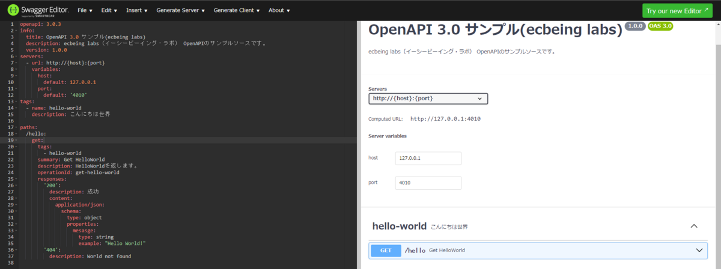Click the editor line 'application/json:'
Image resolution: width=721 pixels, height=269 pixels.
(x=80, y=205)
